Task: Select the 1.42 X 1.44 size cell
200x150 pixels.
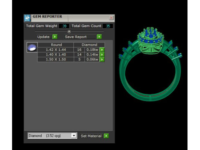Action: 55,50
